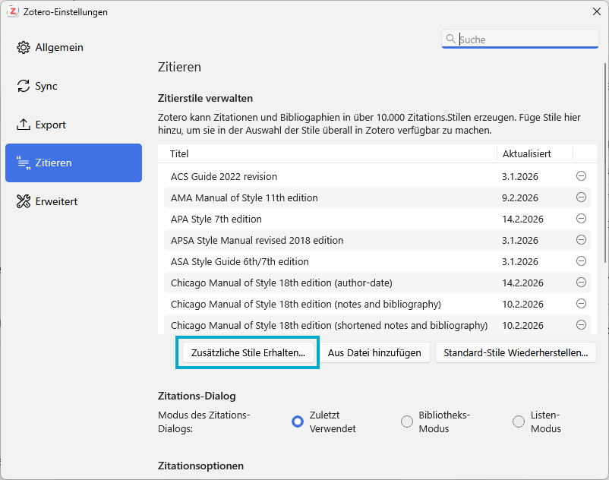Screen dimensions: 609x480
Task: Click date 14.2.2026 in APA Style row
Action: [x=522, y=219]
